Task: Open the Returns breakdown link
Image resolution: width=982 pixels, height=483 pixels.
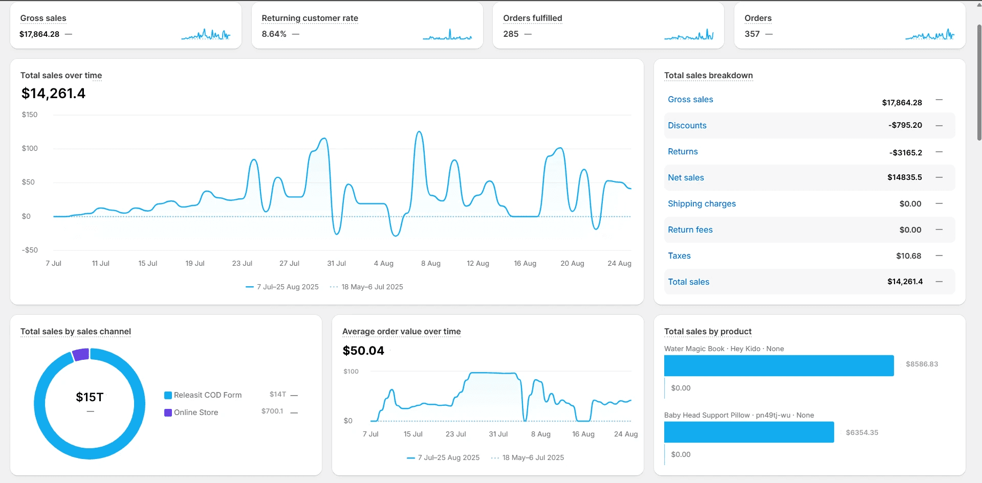Action: point(683,151)
